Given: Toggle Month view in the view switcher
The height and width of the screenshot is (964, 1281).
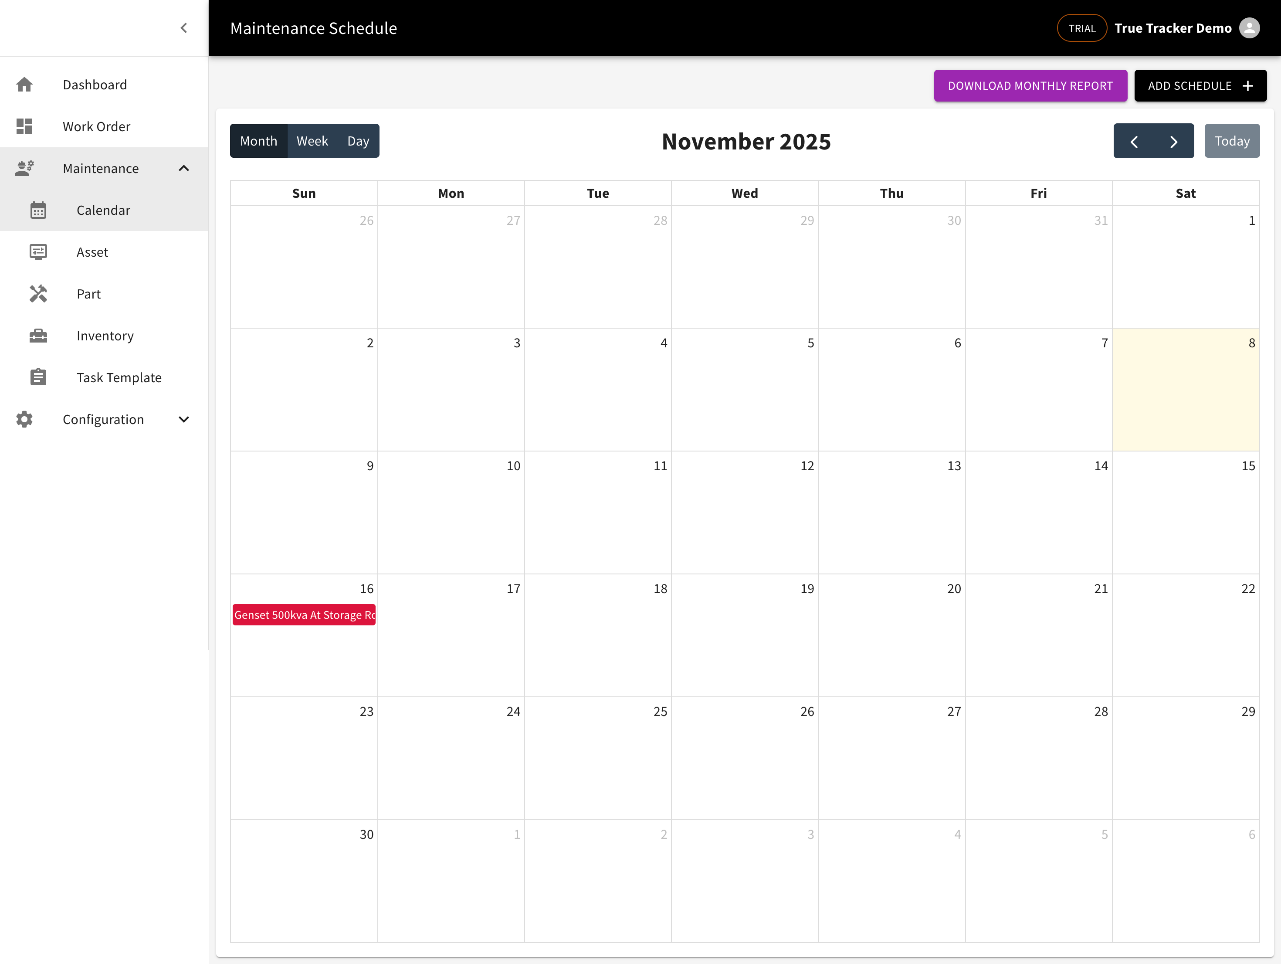Looking at the screenshot, I should tap(258, 140).
